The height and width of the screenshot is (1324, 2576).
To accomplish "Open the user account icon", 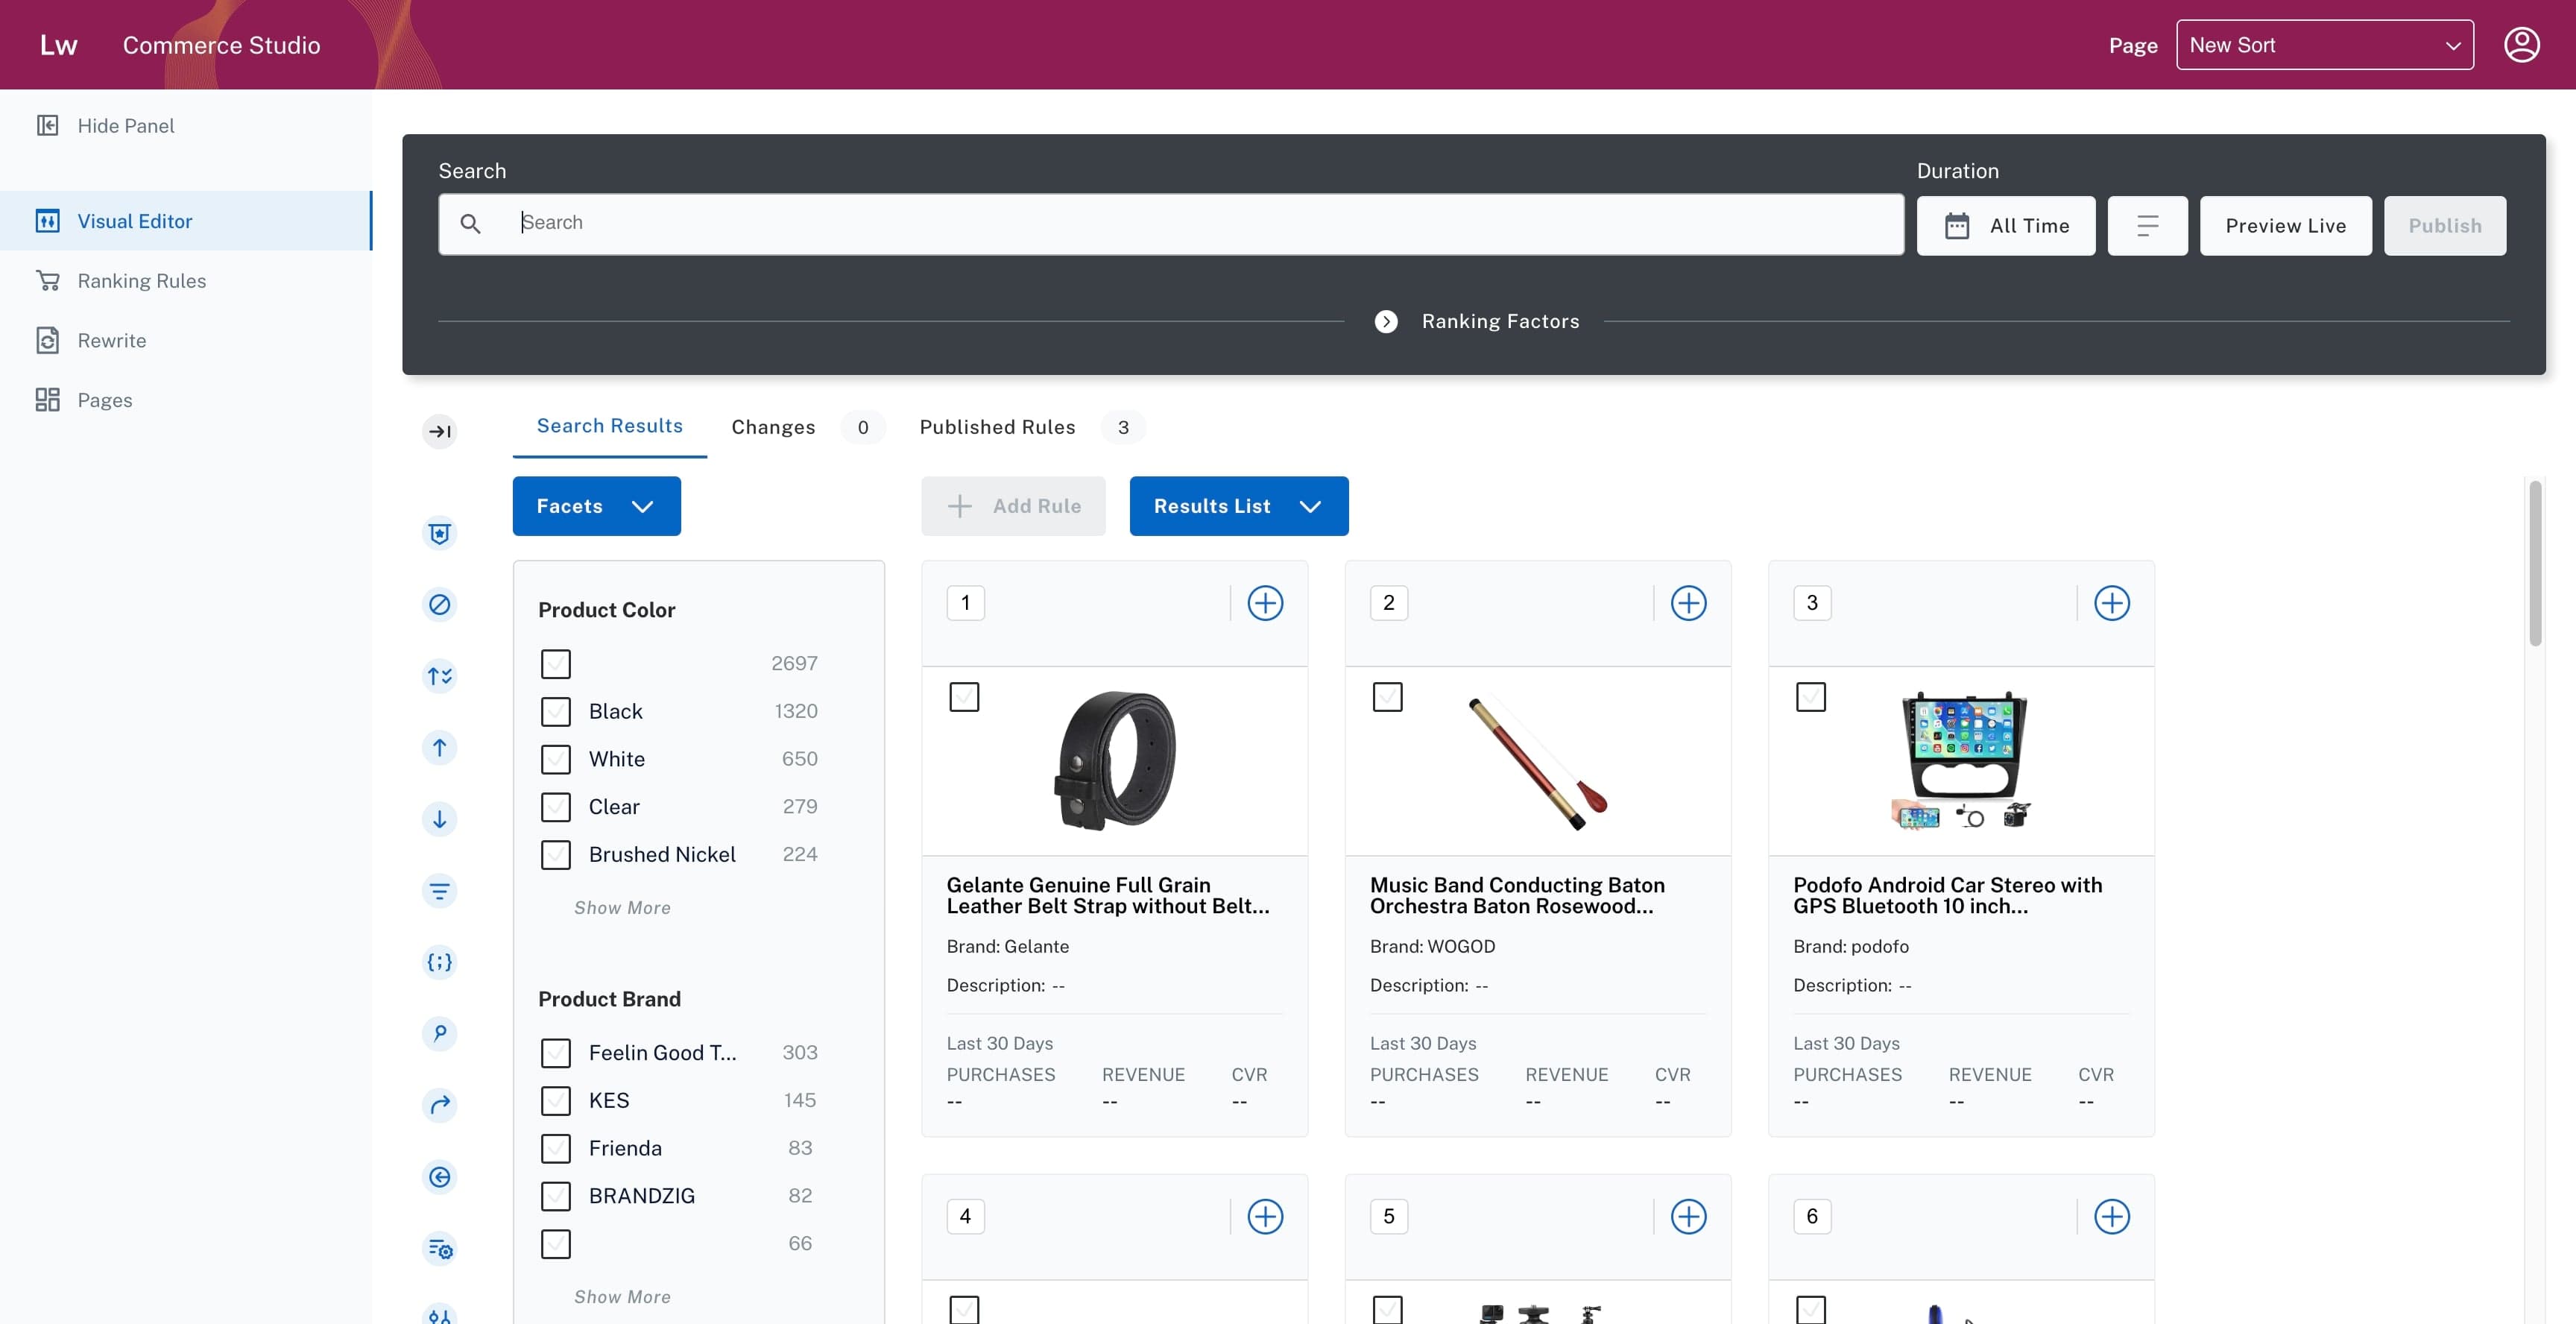I will (x=2521, y=45).
